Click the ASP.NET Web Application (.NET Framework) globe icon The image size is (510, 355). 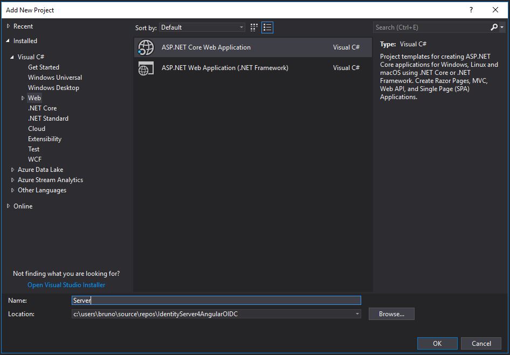[x=146, y=68]
